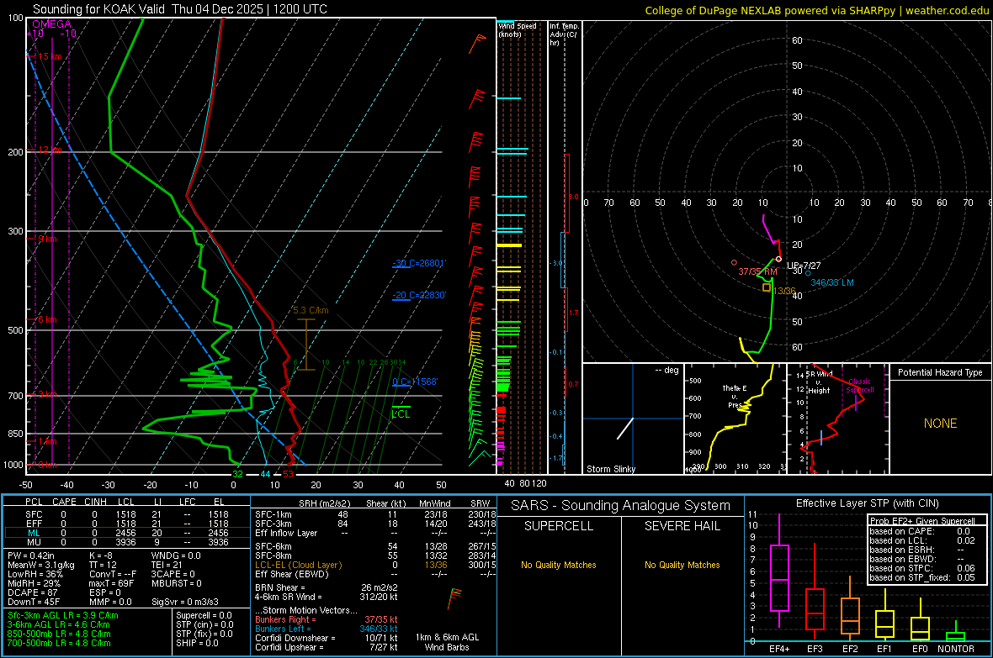
Task: Click the surface dewpoint value 32
Action: point(237,474)
